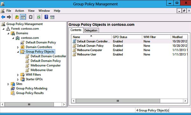
Task: Click the right arrow of the contents horizontal scrollbar
Action: pos(185,101)
